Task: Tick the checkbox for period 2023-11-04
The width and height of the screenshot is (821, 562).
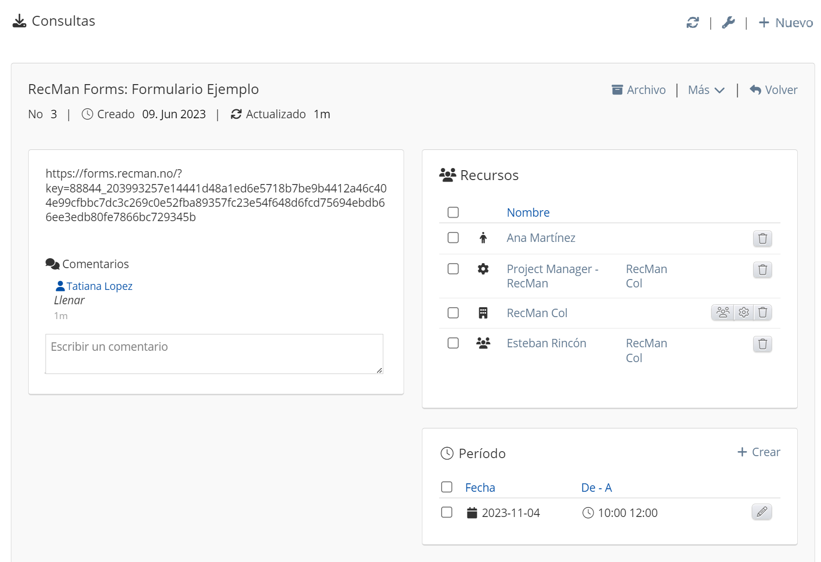Action: point(447,513)
